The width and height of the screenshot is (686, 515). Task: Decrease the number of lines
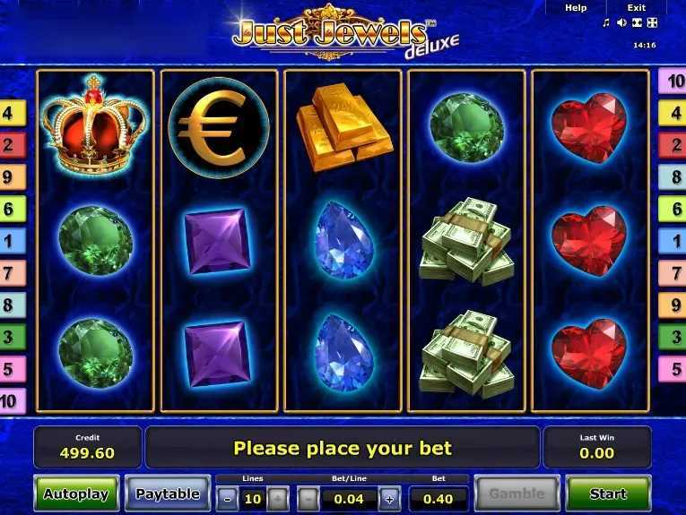pyautogui.click(x=228, y=498)
